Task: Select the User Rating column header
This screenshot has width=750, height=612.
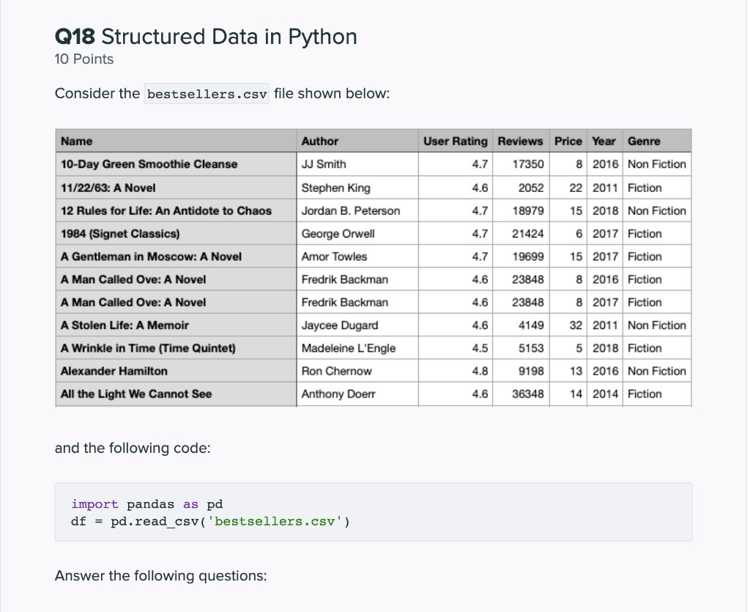Action: [454, 141]
